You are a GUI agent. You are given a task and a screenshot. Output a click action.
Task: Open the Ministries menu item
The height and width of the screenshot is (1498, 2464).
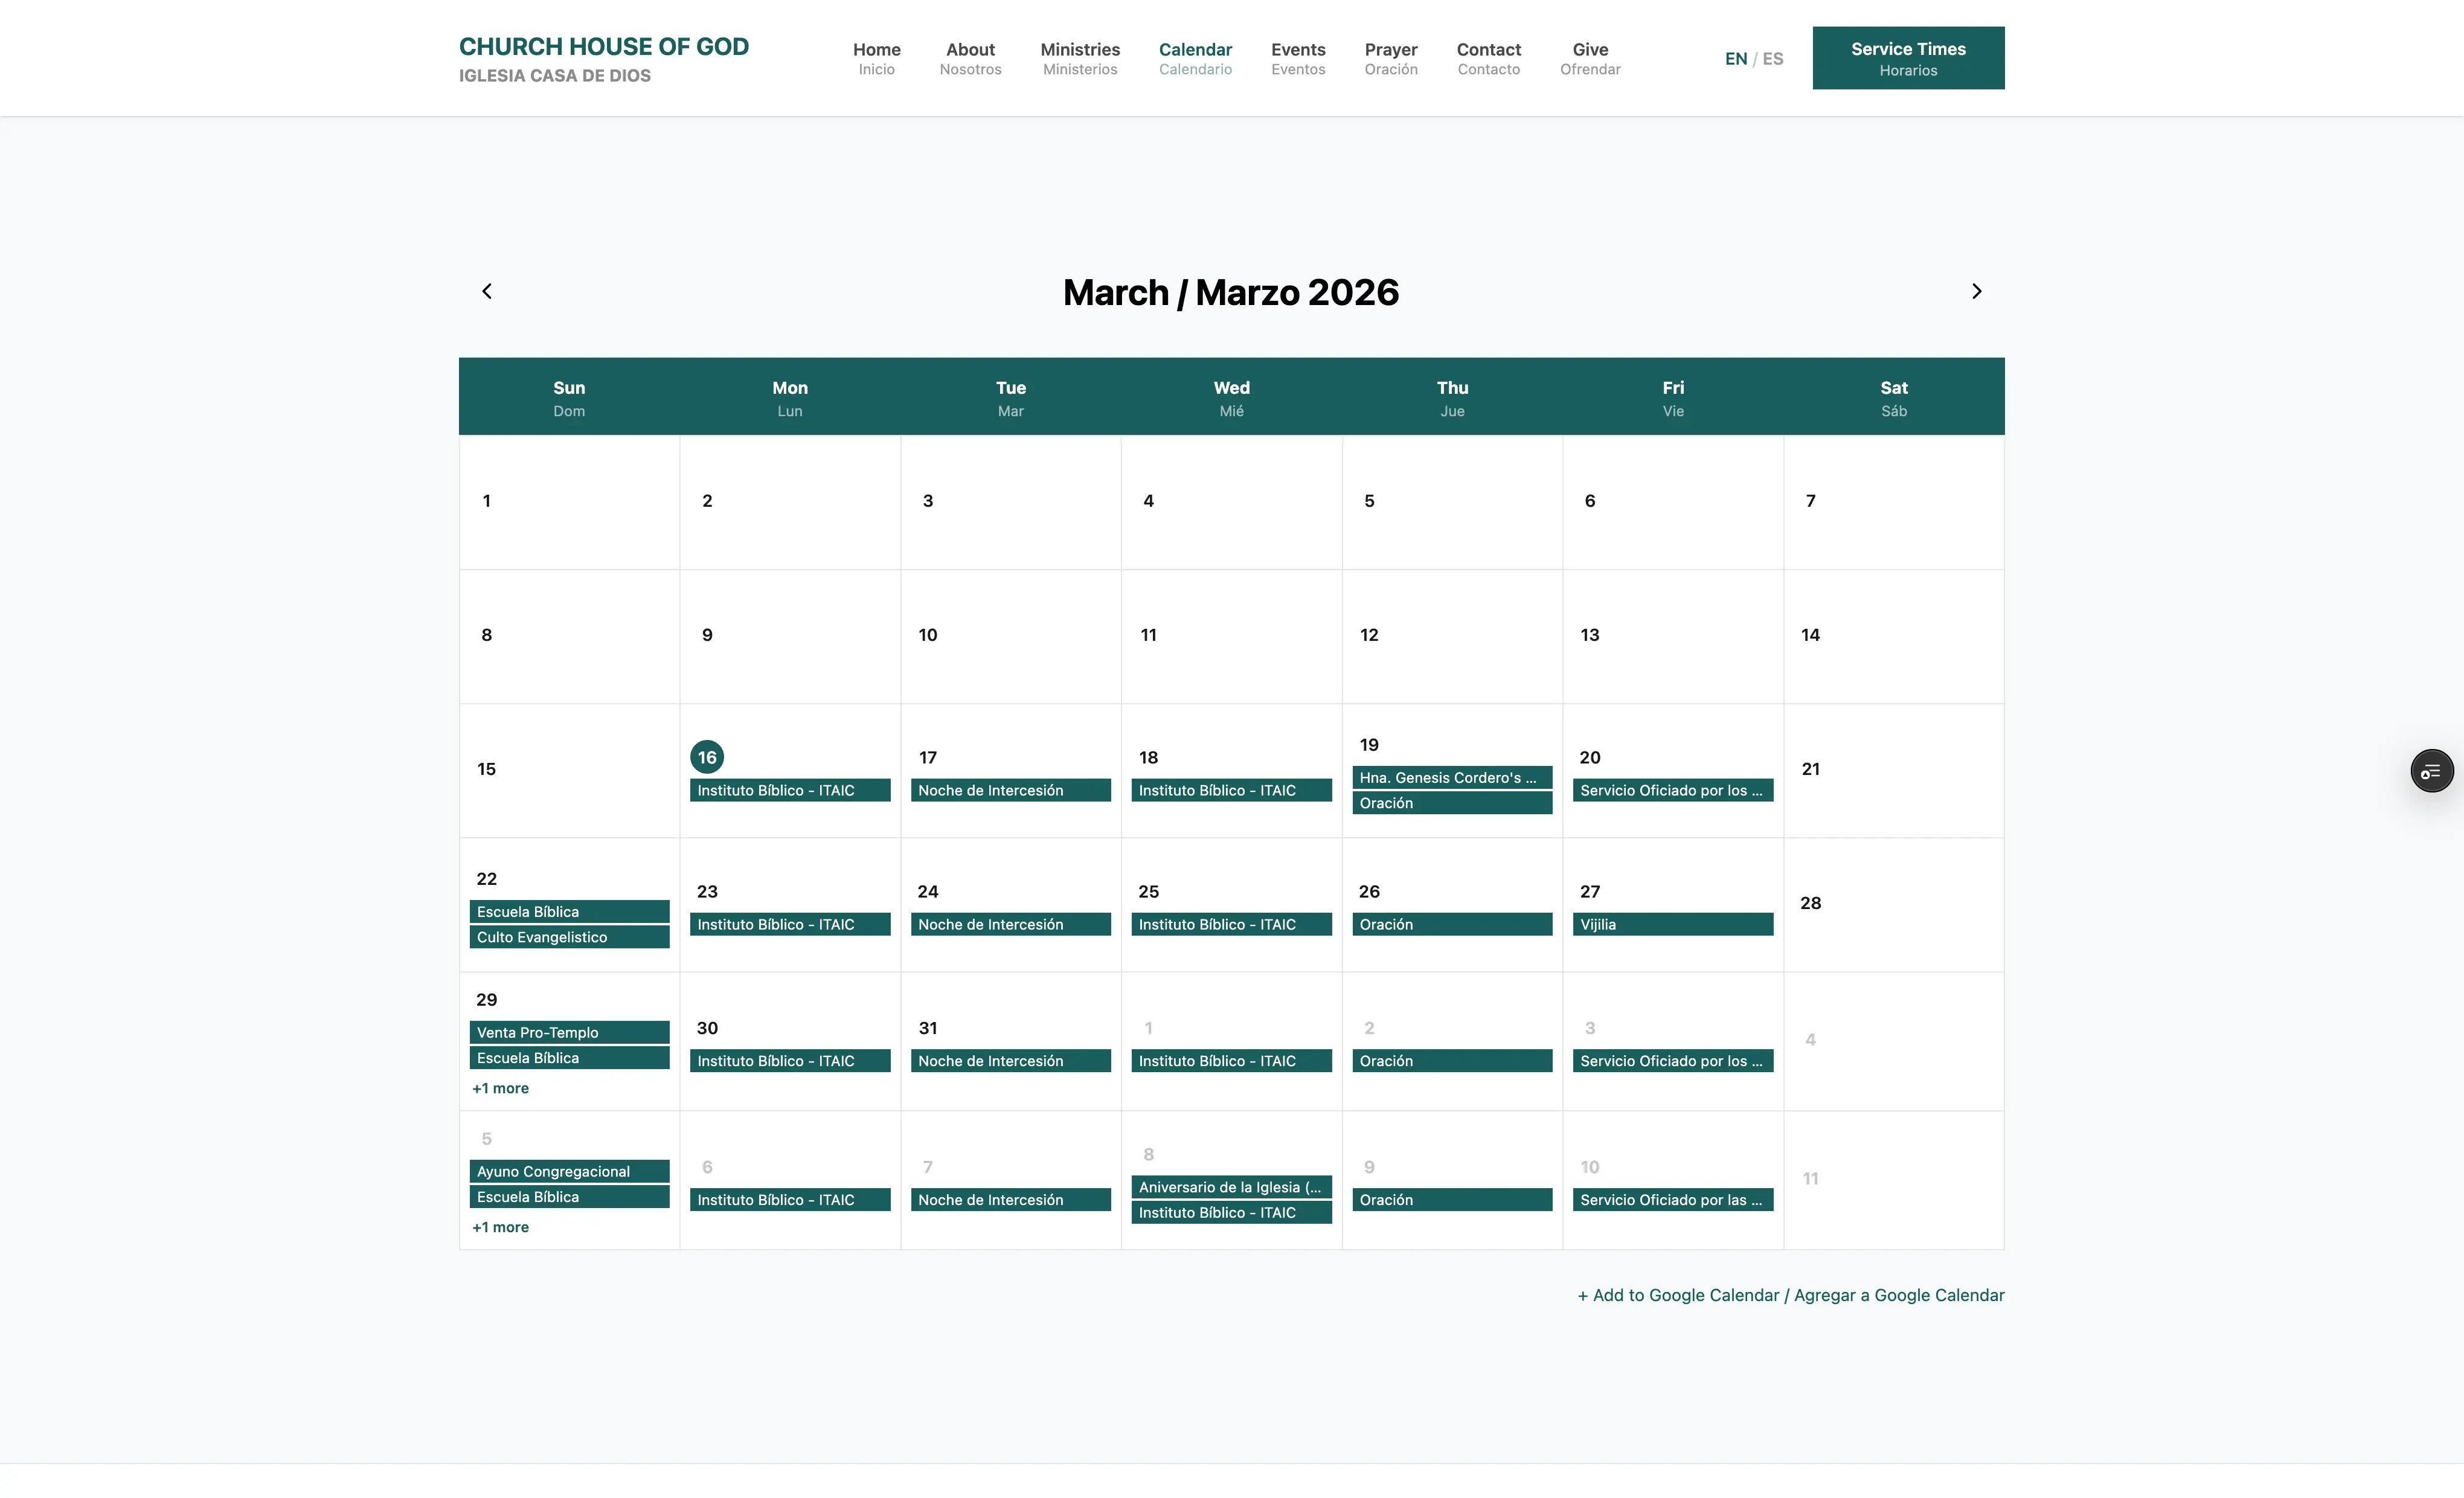click(x=1079, y=58)
